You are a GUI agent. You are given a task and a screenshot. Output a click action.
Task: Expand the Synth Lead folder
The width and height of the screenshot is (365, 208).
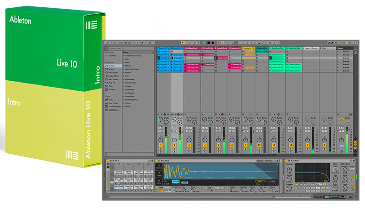[124, 93]
